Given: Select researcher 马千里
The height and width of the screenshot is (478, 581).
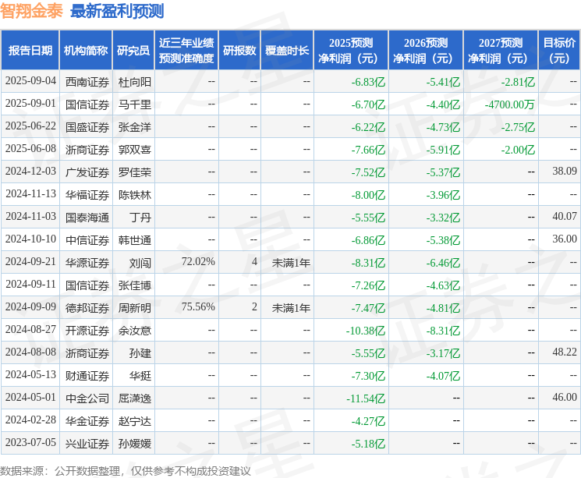Looking at the screenshot, I should click(134, 104).
